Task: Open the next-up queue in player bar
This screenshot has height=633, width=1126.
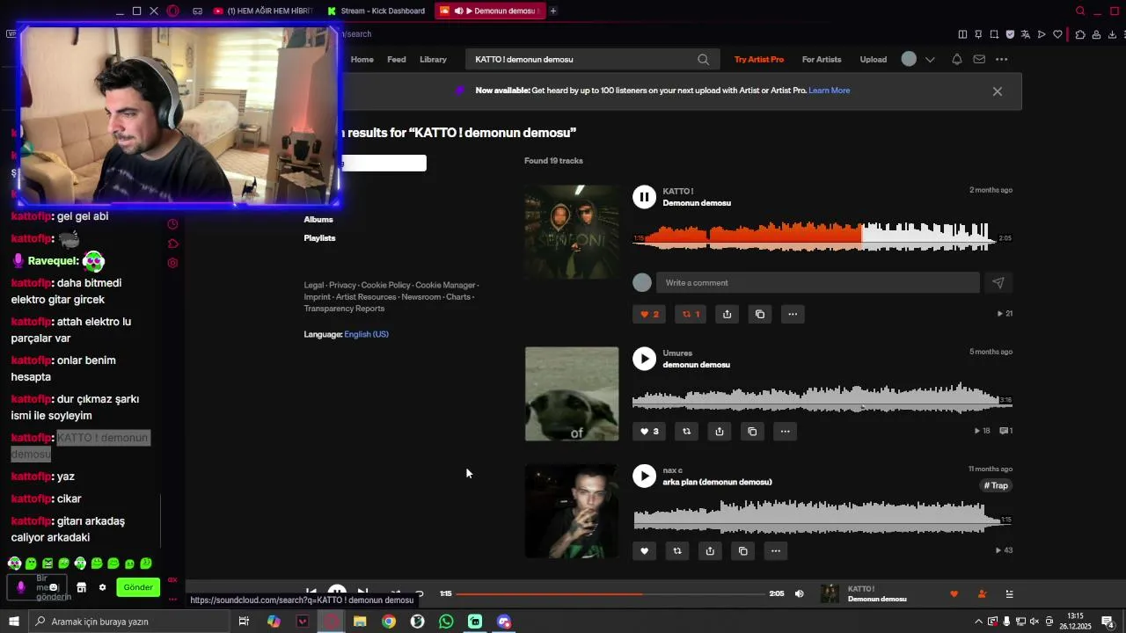Action: click(x=1009, y=594)
